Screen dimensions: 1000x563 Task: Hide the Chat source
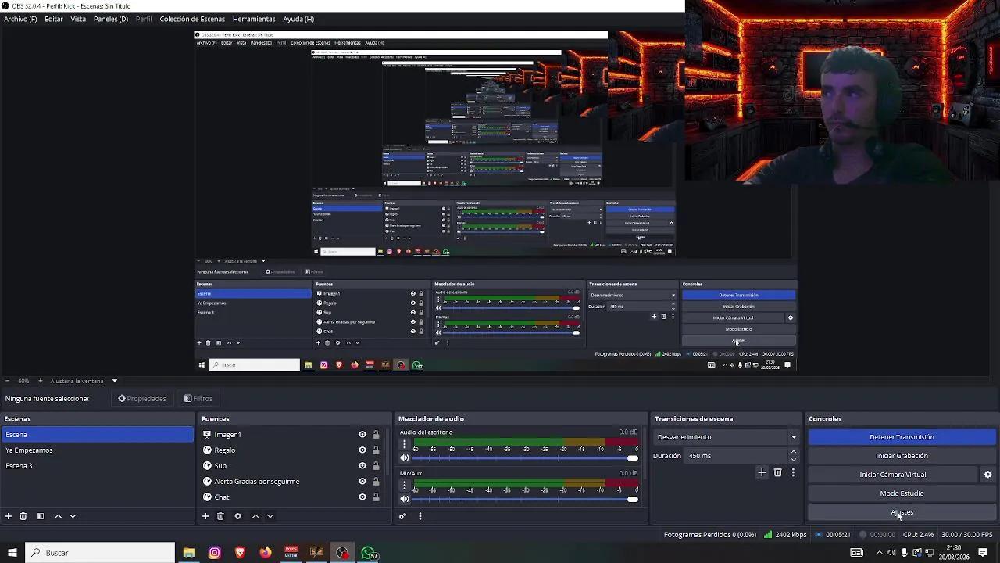(362, 497)
